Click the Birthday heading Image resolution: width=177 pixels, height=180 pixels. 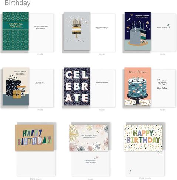(17, 3)
